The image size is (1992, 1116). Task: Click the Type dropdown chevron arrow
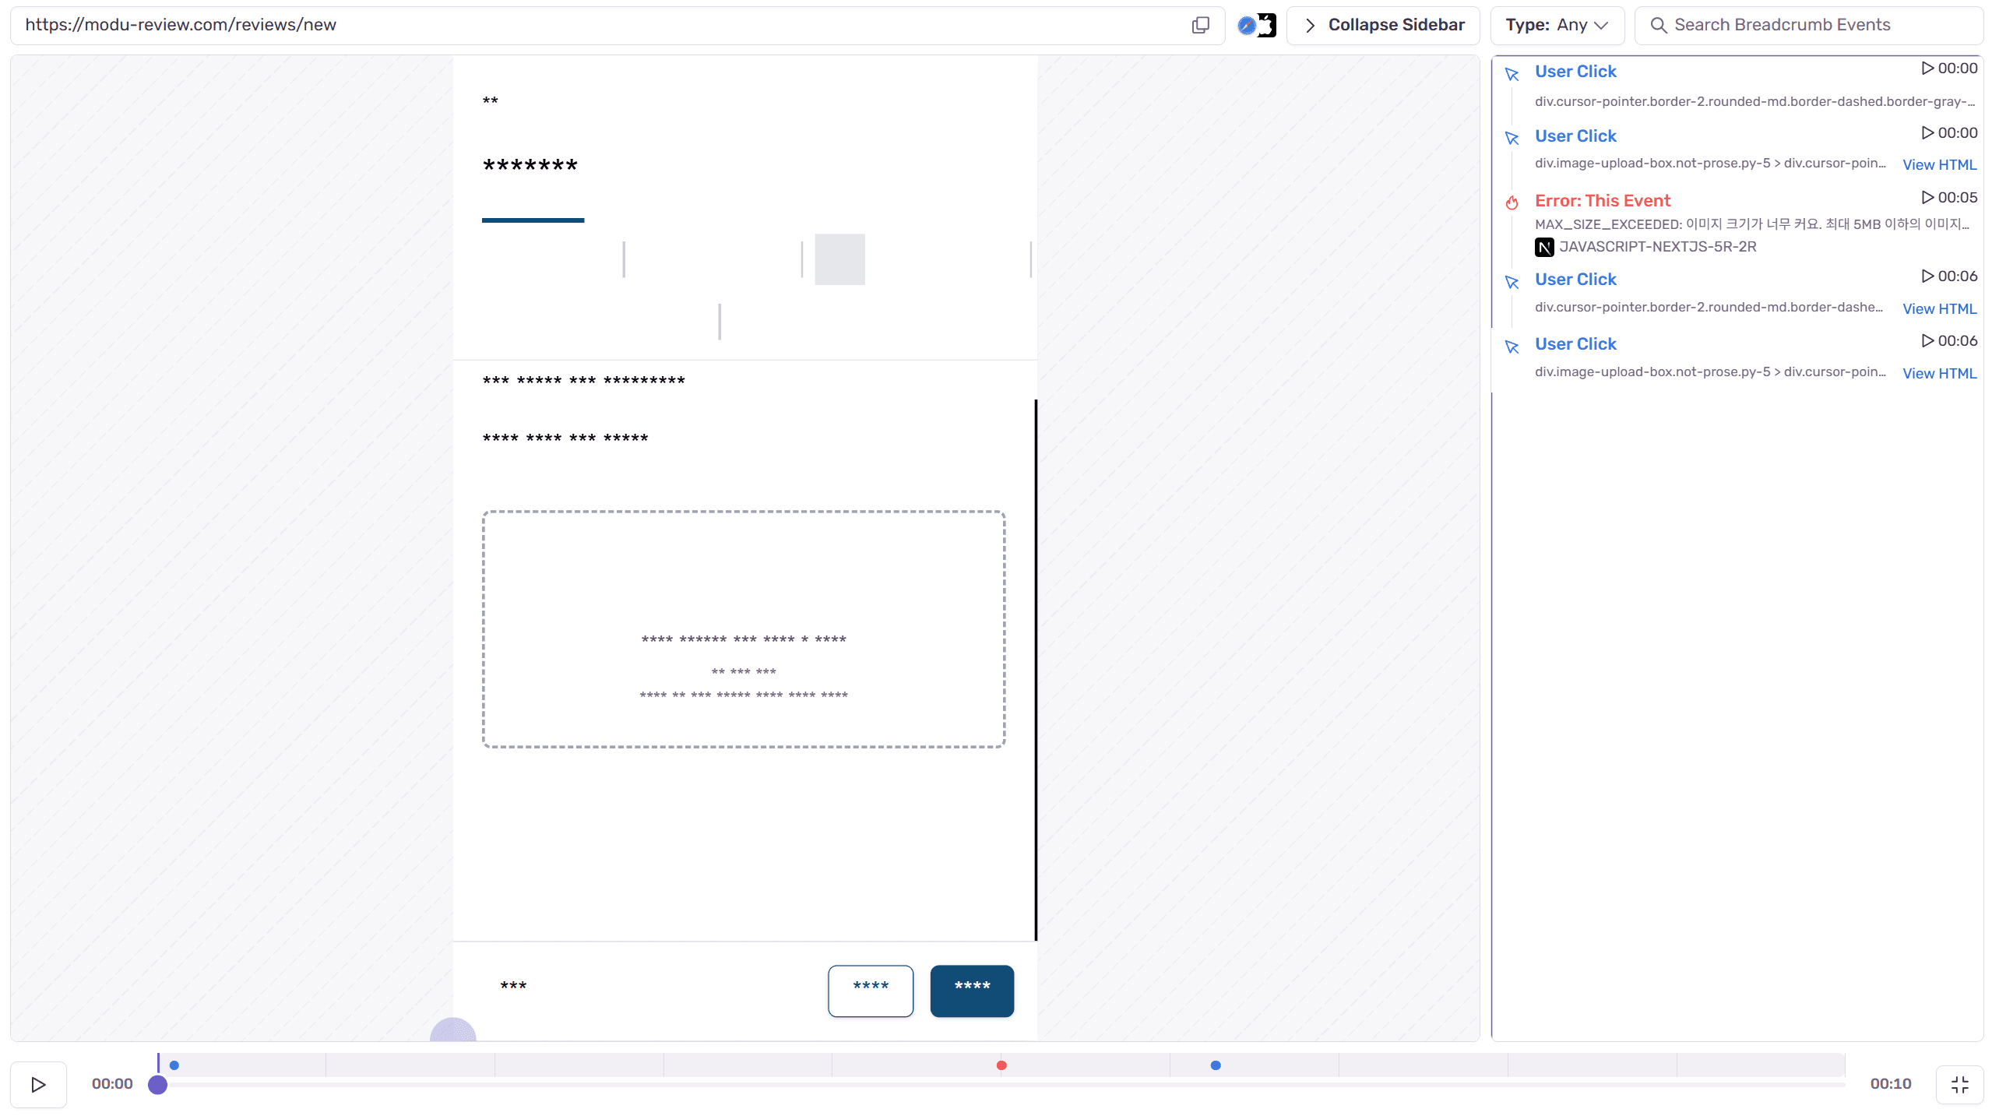coord(1601,25)
